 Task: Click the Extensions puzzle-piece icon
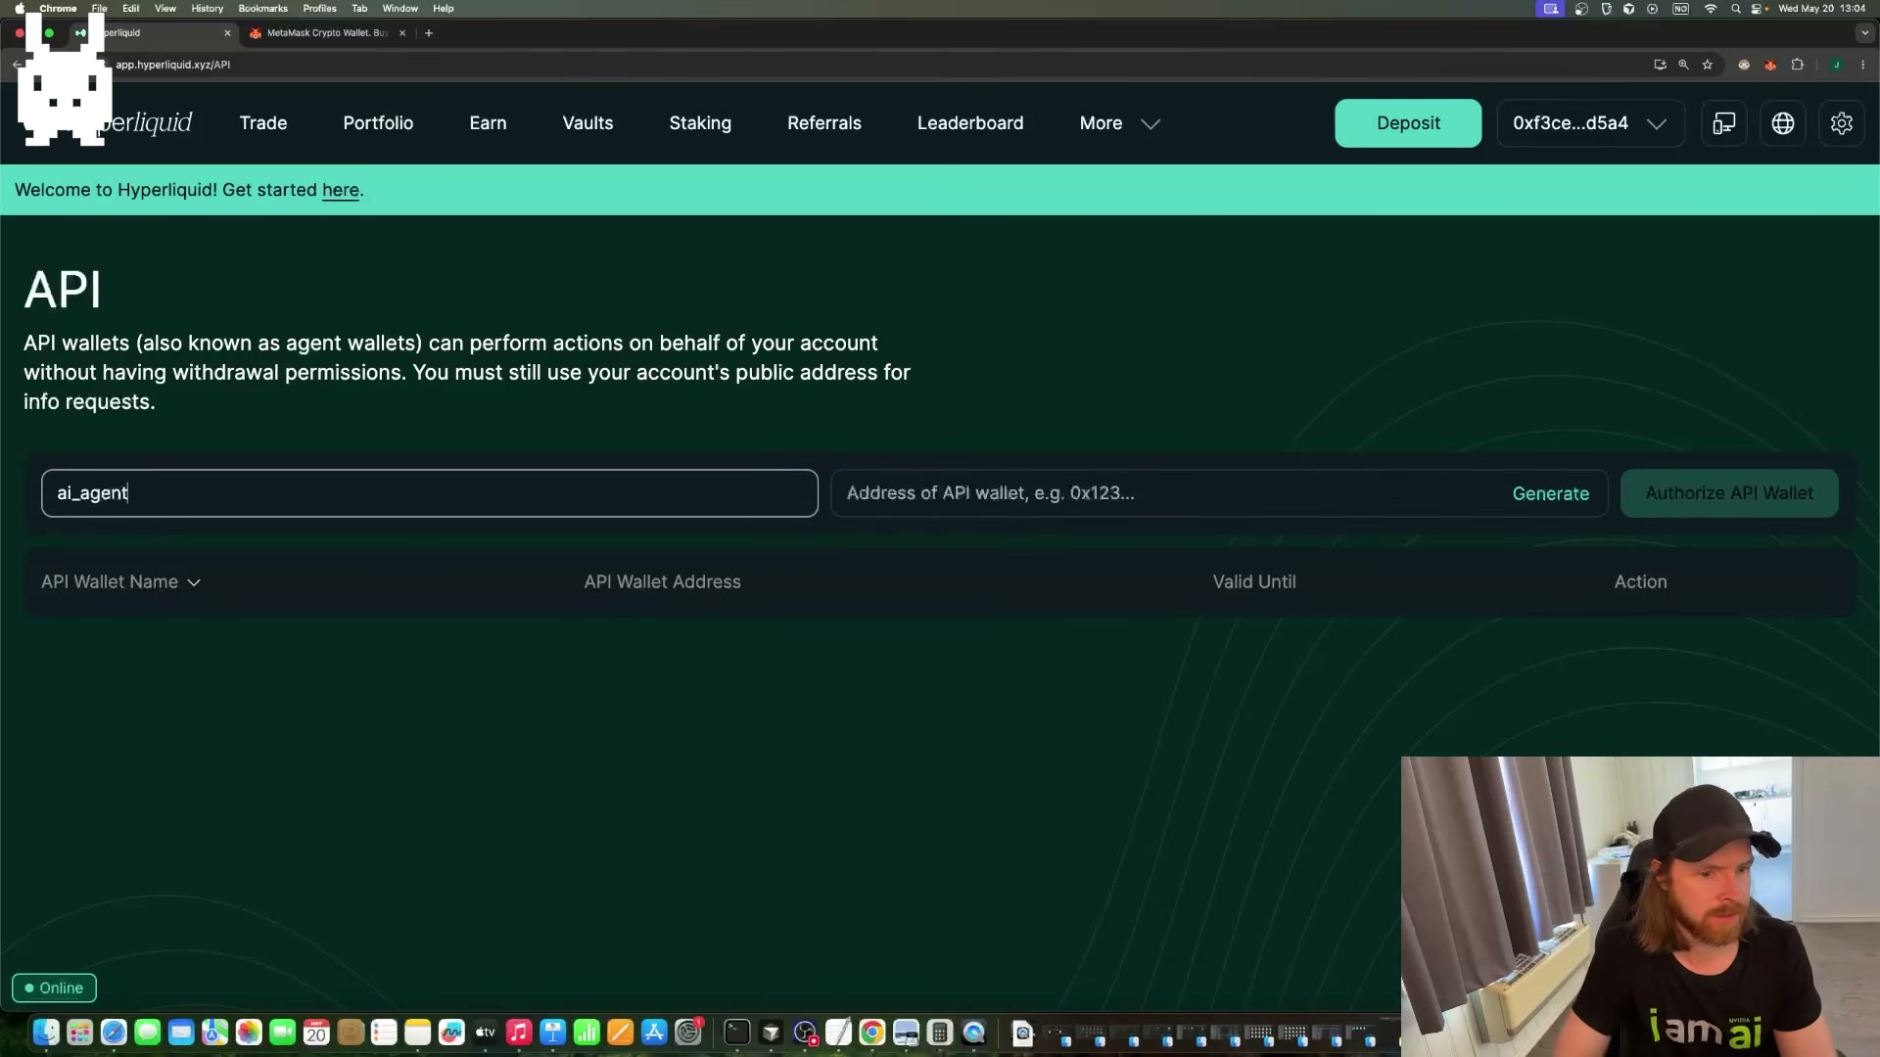[1797, 65]
